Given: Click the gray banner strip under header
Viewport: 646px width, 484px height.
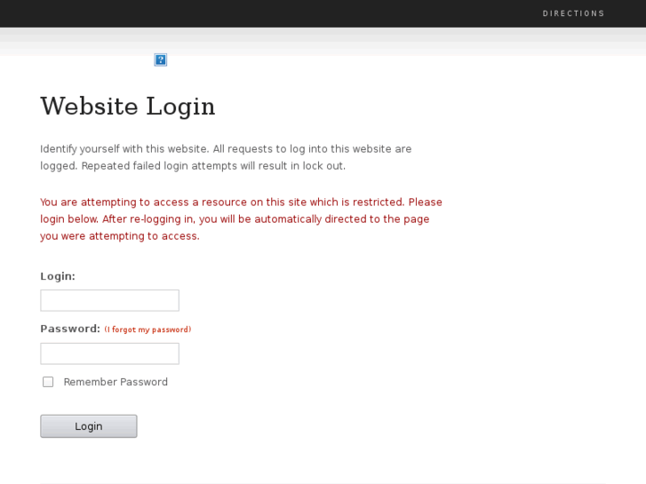Looking at the screenshot, I should click(x=355, y=40).
